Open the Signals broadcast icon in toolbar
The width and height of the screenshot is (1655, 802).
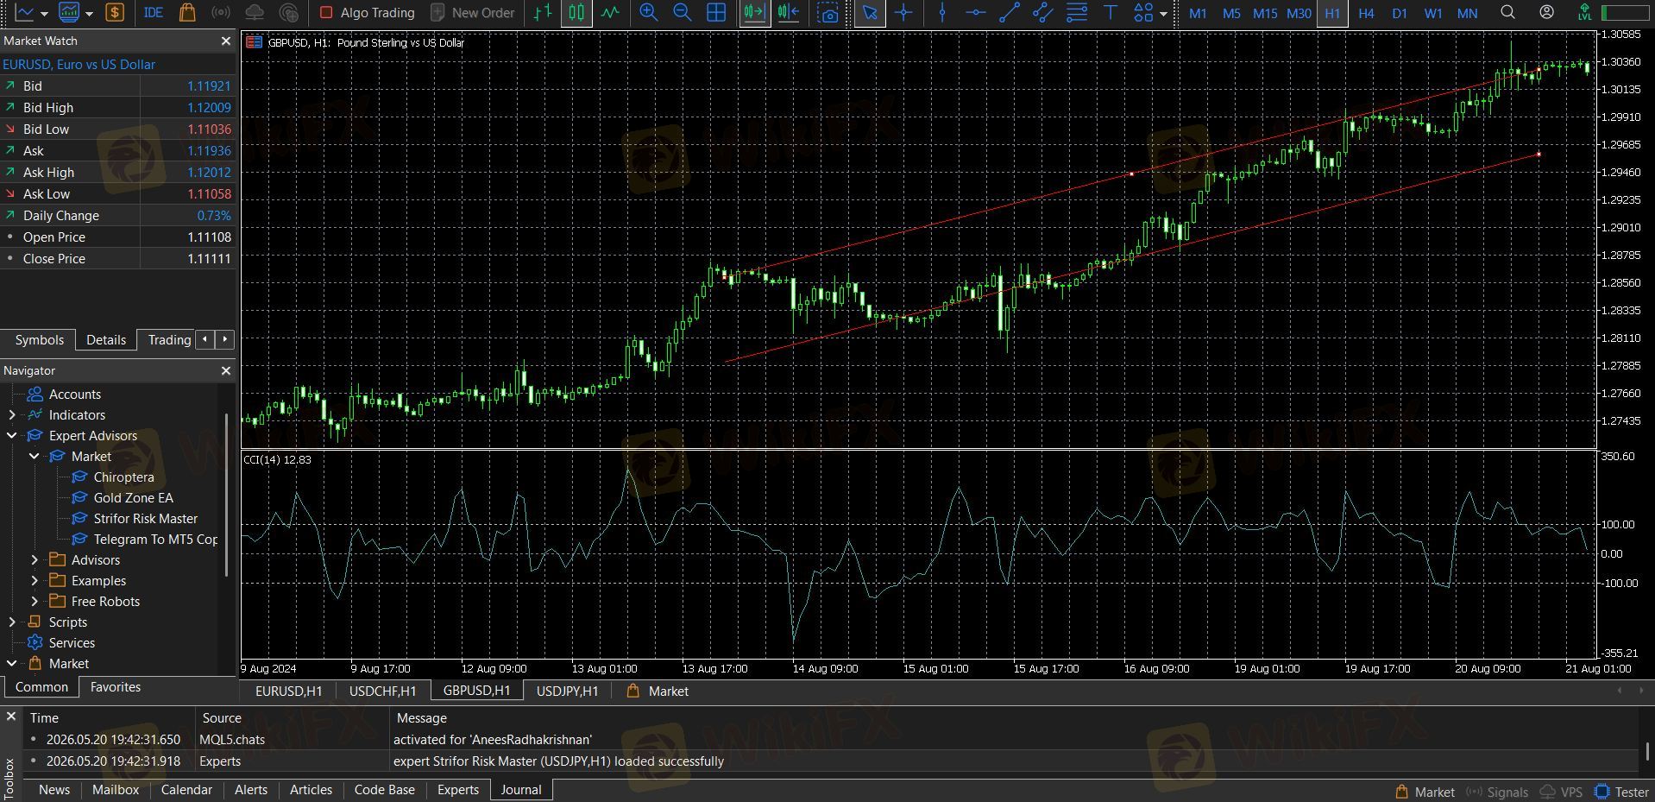tap(221, 13)
